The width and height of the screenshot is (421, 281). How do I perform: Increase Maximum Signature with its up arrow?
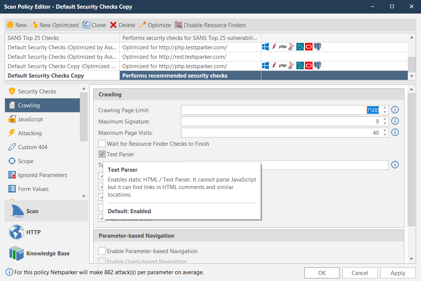coord(385,119)
